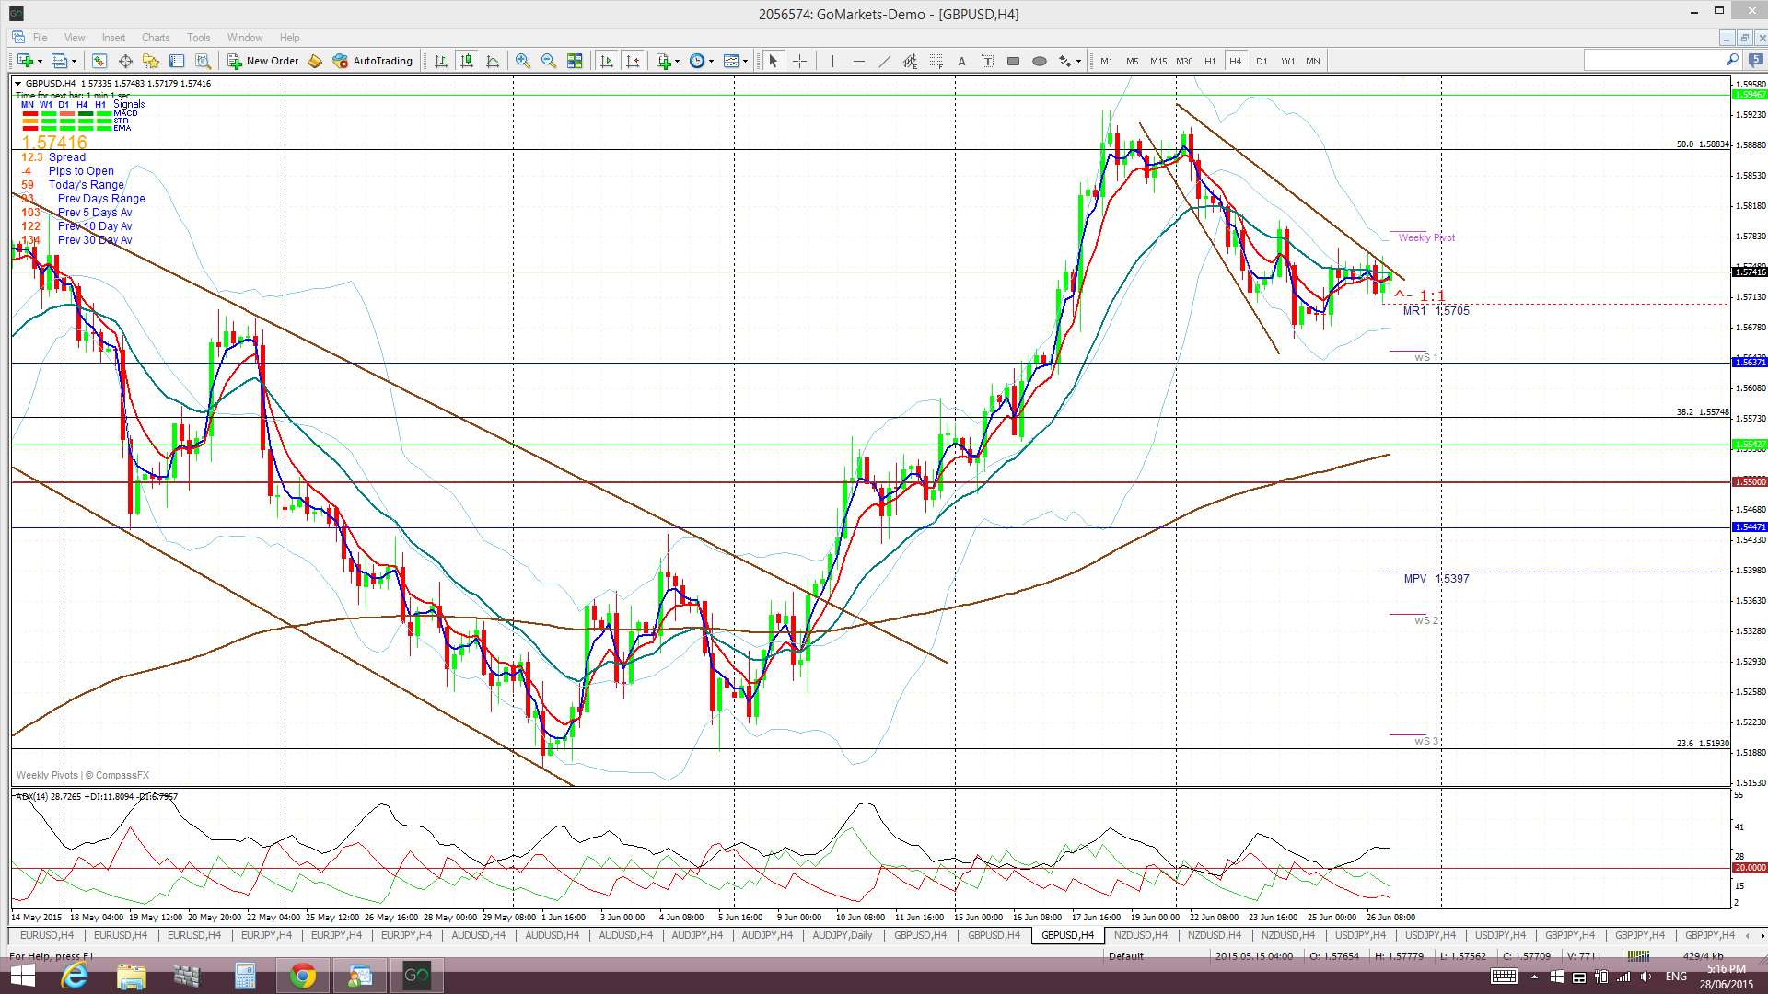Open the Charts menu
This screenshot has width=1768, height=994.
tap(155, 38)
